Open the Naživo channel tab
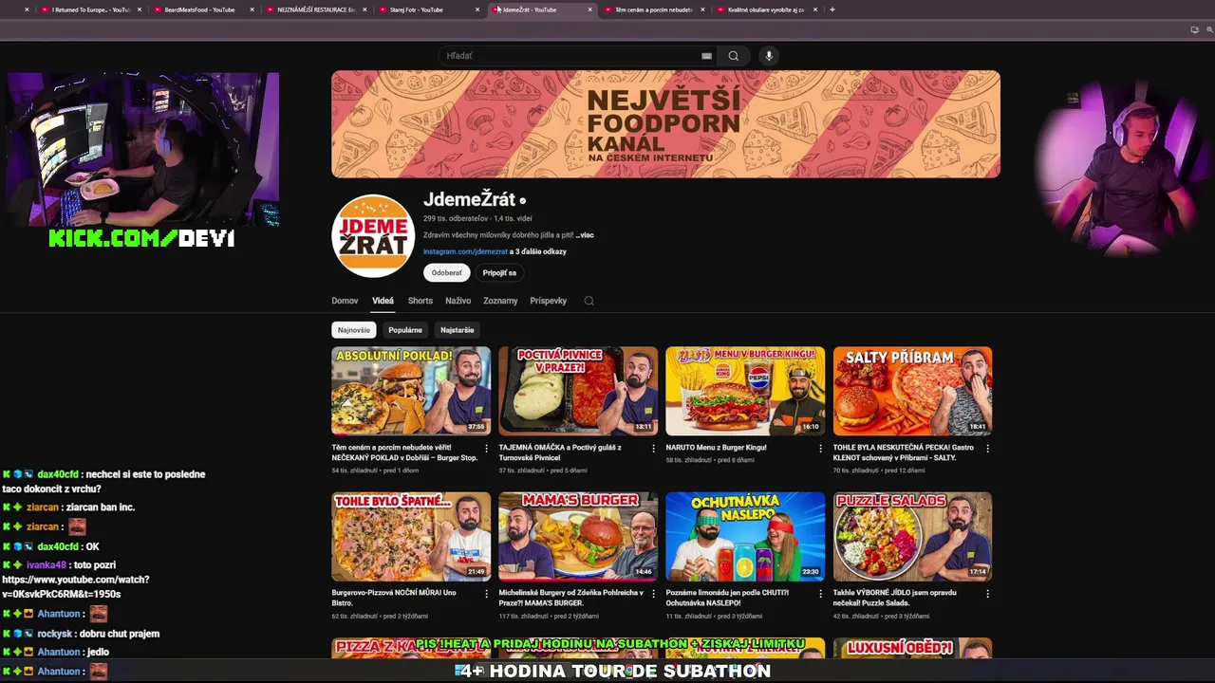 (x=458, y=301)
